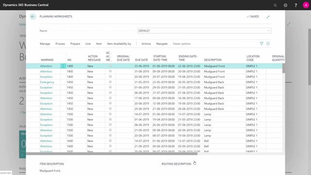Tick Accept Action Message for 1500 due 14-07-2019
Viewport: 311px width, 175px height.
[x=110, y=114]
